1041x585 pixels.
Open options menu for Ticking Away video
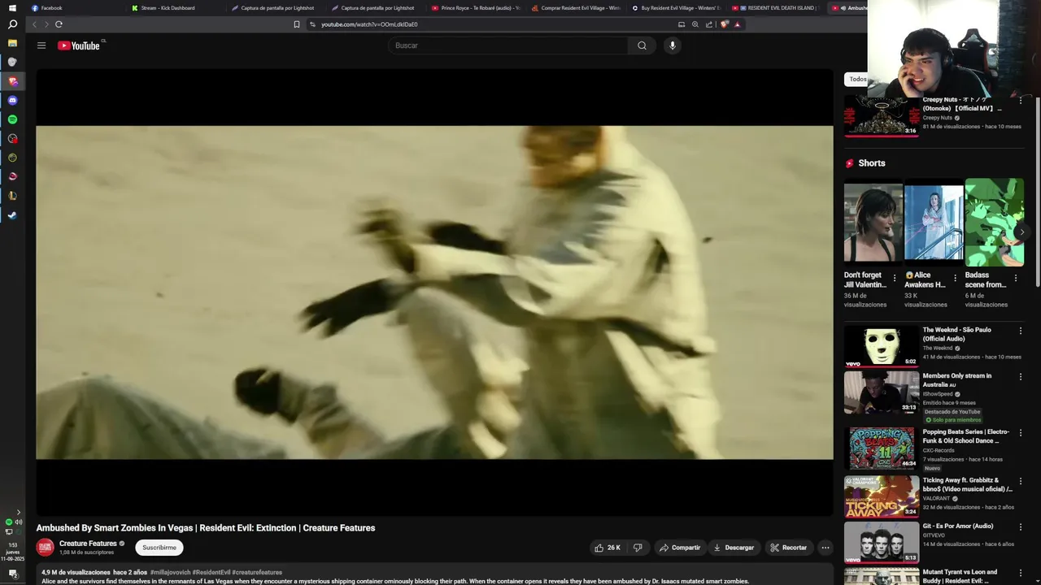pos(1021,481)
